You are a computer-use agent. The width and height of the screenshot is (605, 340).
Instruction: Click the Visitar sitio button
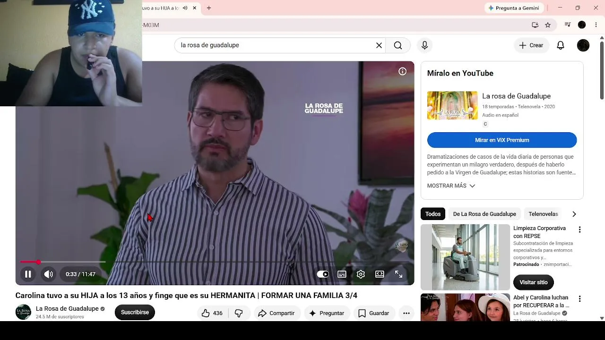pyautogui.click(x=534, y=282)
